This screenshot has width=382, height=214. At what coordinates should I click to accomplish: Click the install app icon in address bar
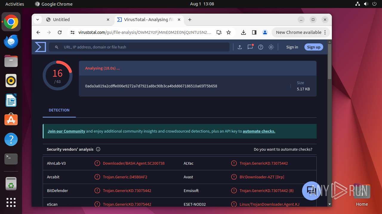coord(219,32)
